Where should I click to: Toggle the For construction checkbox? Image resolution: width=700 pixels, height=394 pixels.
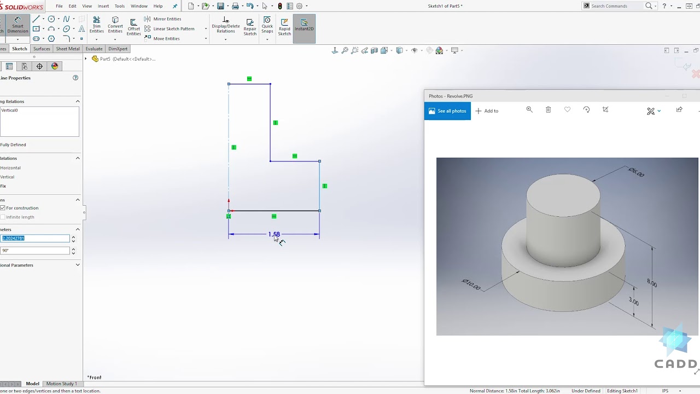pos(3,208)
